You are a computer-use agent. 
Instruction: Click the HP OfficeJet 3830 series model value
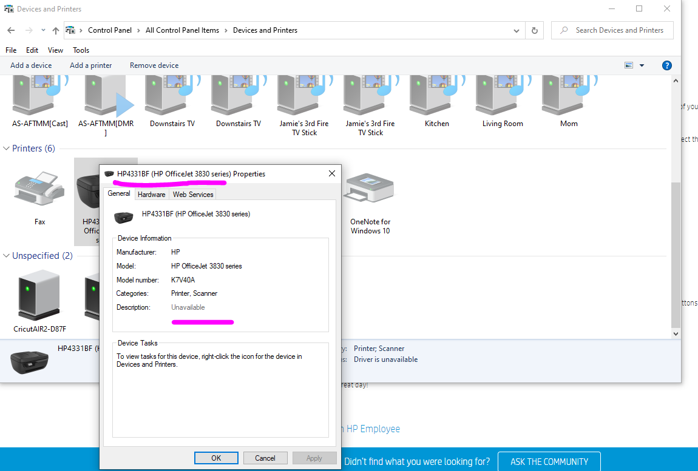206,266
